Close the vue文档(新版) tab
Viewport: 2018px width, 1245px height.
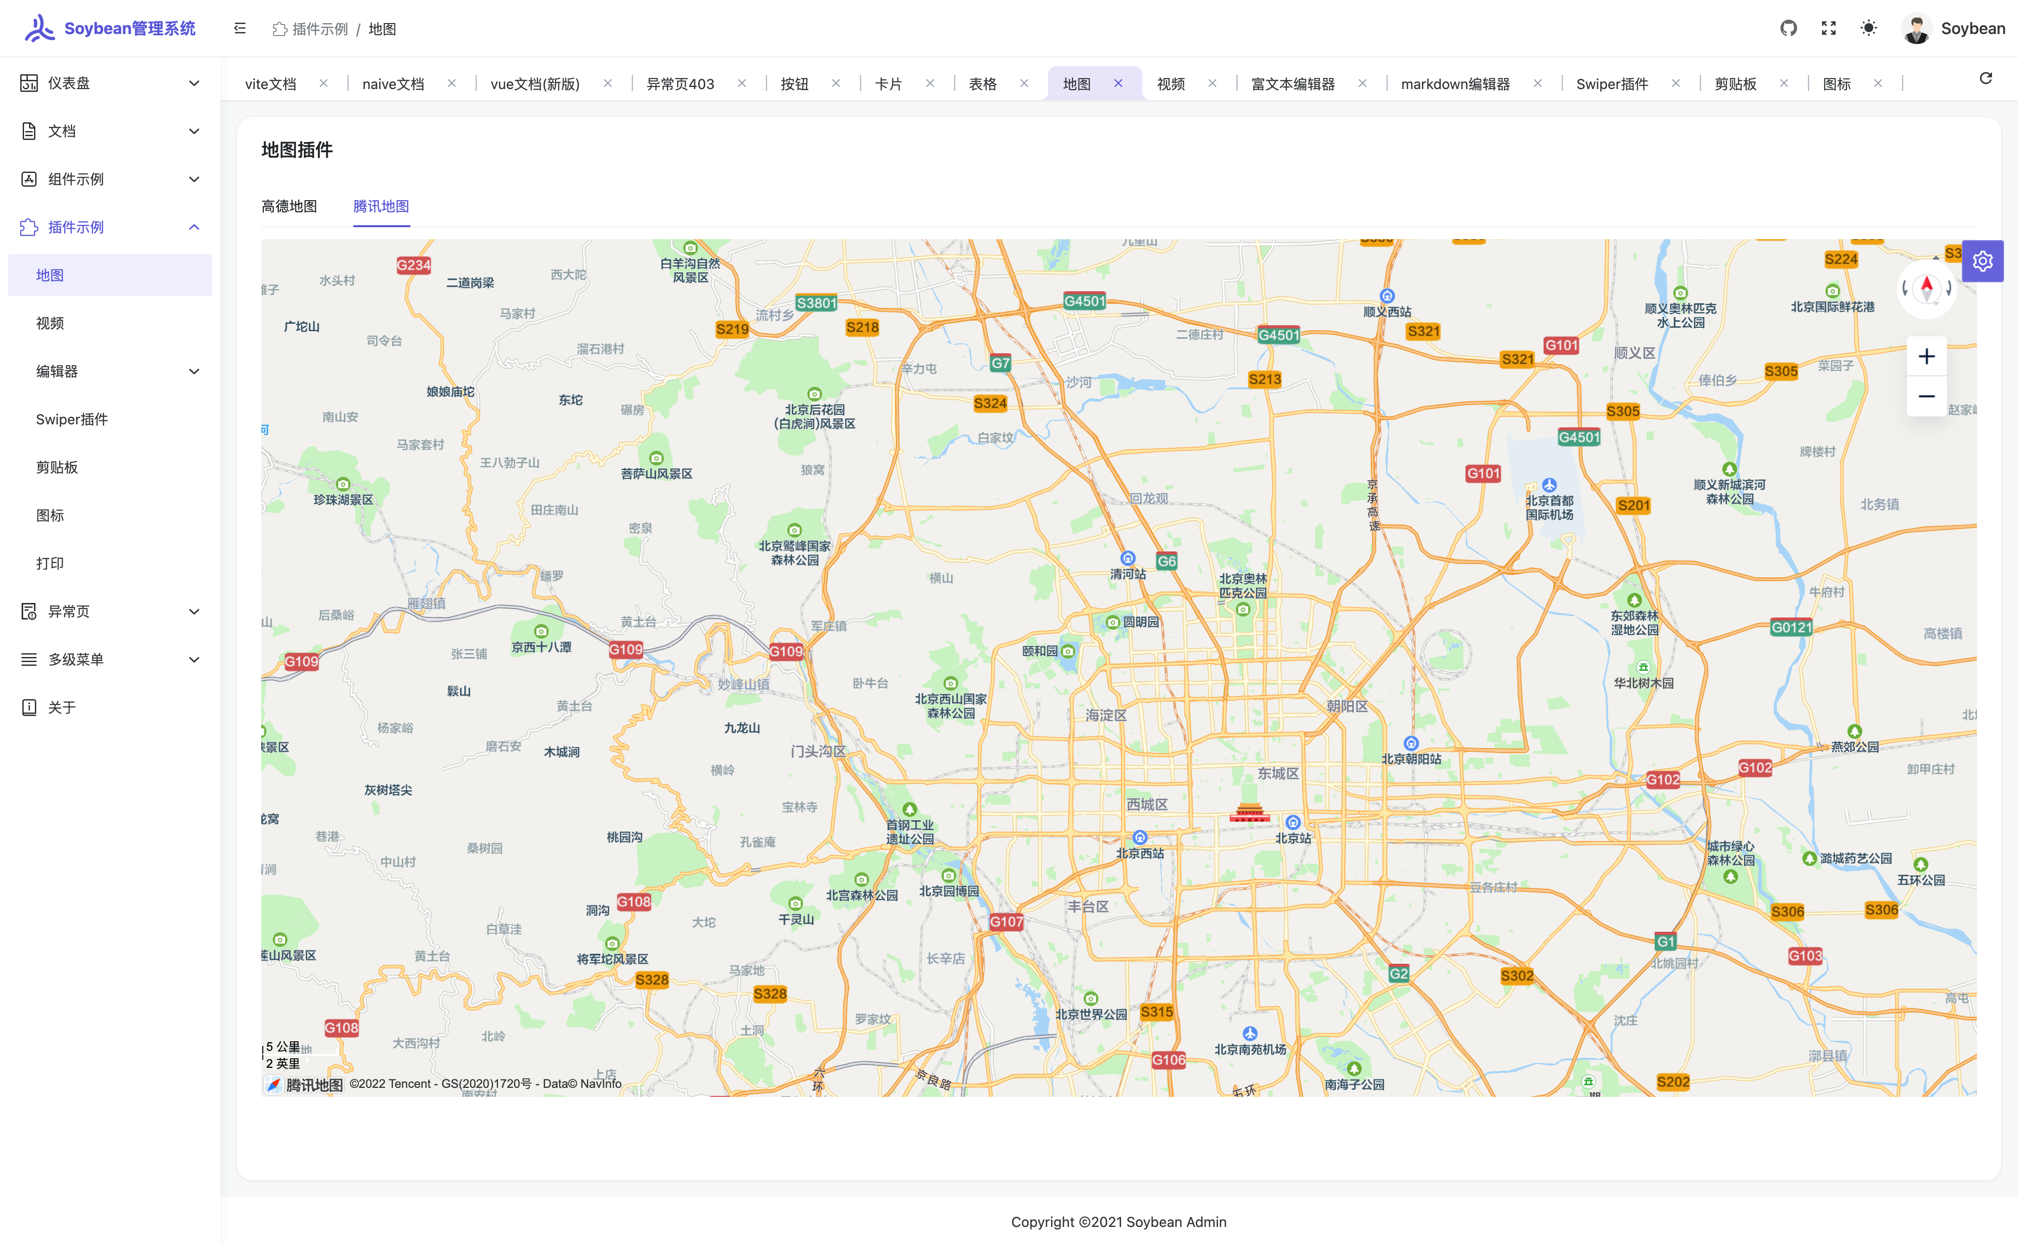point(608,83)
